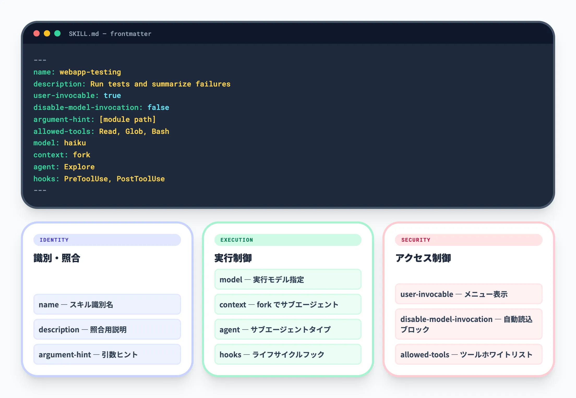Click the green zoom icon in the title bar
The height and width of the screenshot is (398, 576).
(57, 33)
